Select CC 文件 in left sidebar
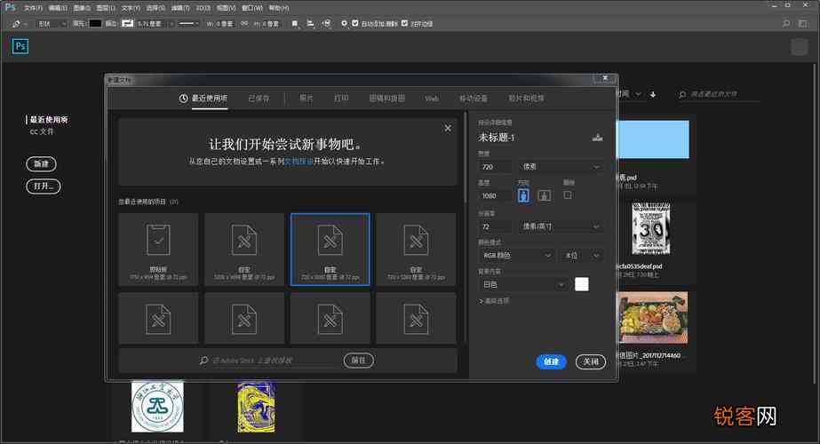 click(x=42, y=131)
